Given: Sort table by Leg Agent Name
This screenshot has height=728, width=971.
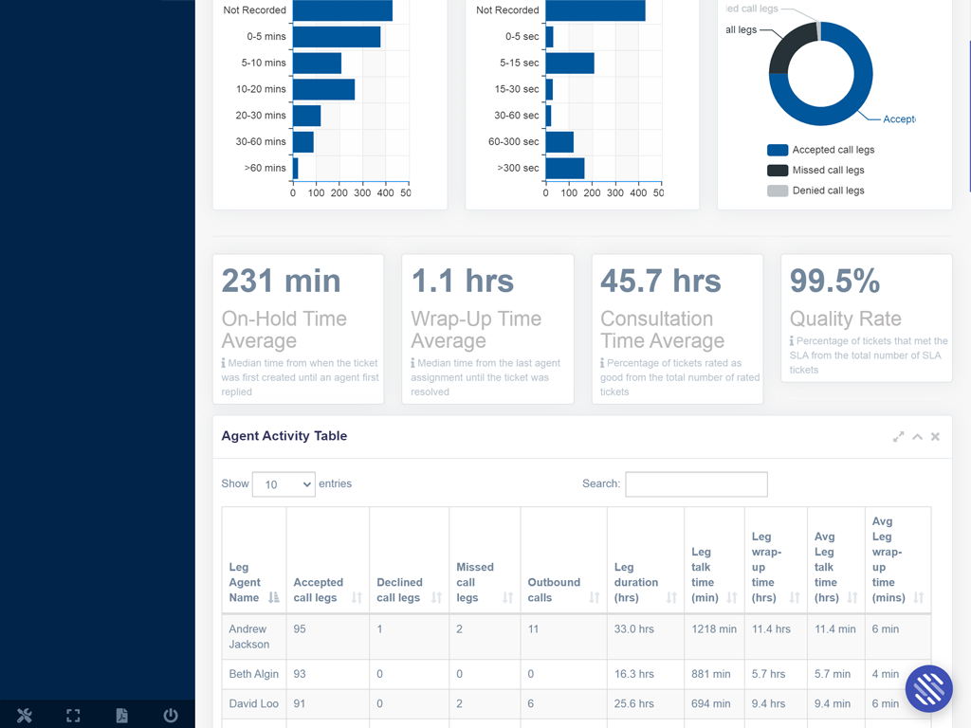Looking at the screenshot, I should click(253, 583).
